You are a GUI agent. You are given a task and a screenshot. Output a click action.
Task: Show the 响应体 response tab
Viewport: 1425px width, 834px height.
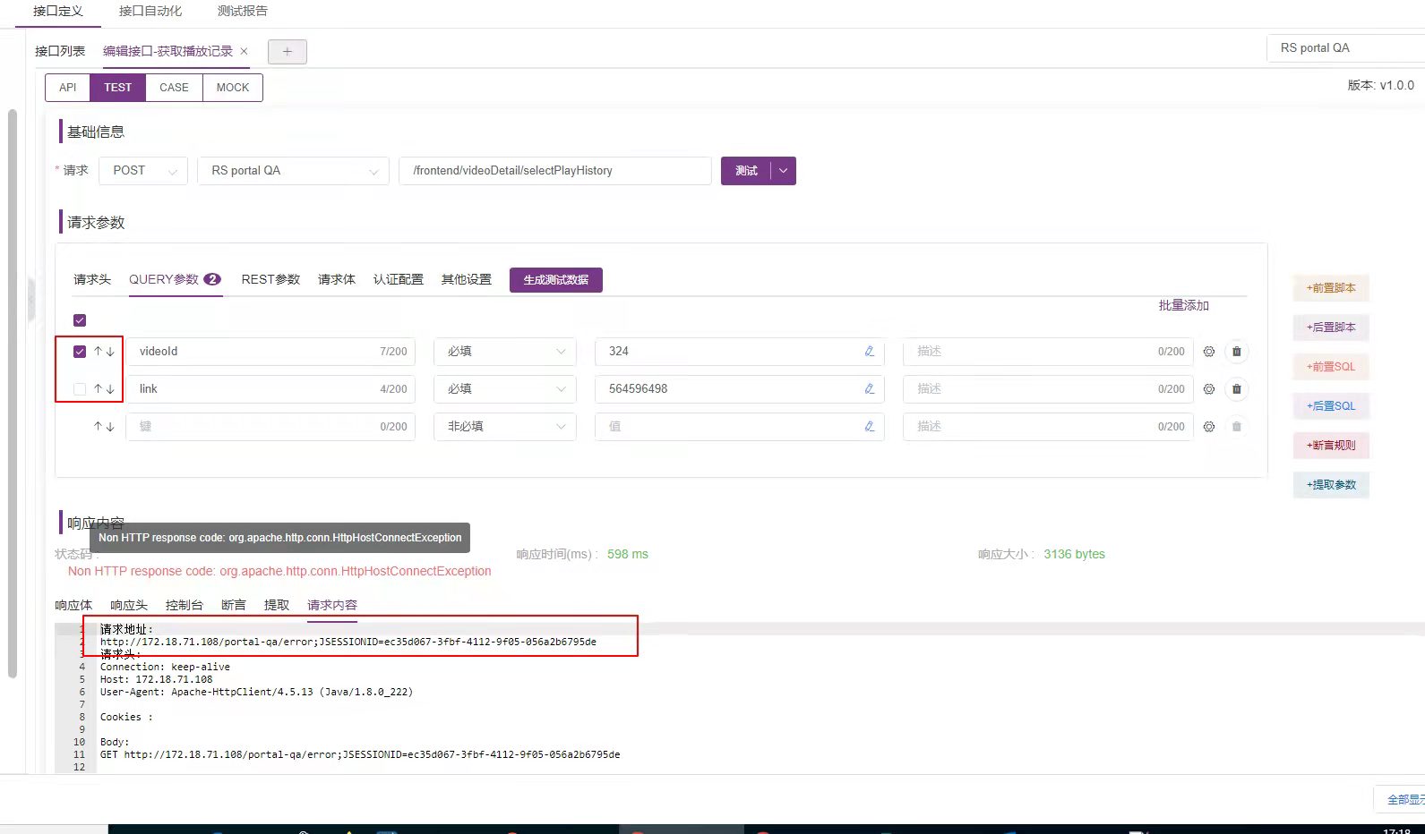(x=73, y=605)
